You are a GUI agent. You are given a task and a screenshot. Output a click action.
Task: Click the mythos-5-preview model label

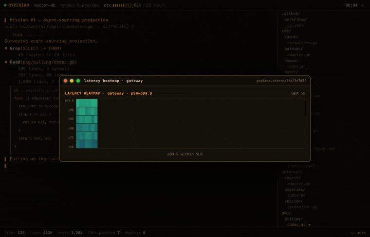pos(79,5)
